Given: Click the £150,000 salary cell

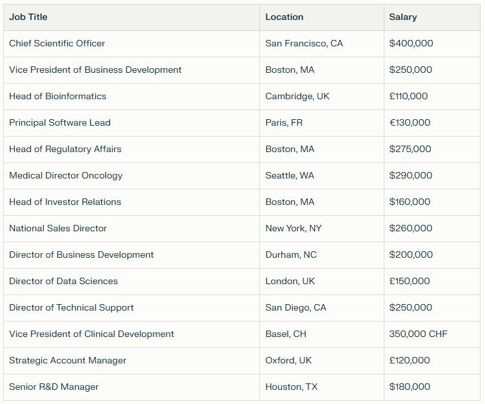Looking at the screenshot, I should pos(410,281).
